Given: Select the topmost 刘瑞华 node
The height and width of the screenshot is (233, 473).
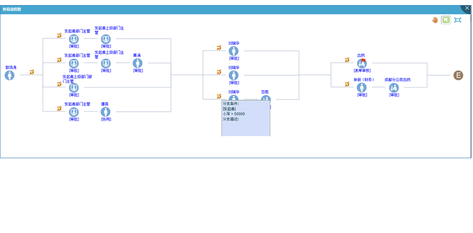Looking at the screenshot, I should [x=234, y=51].
